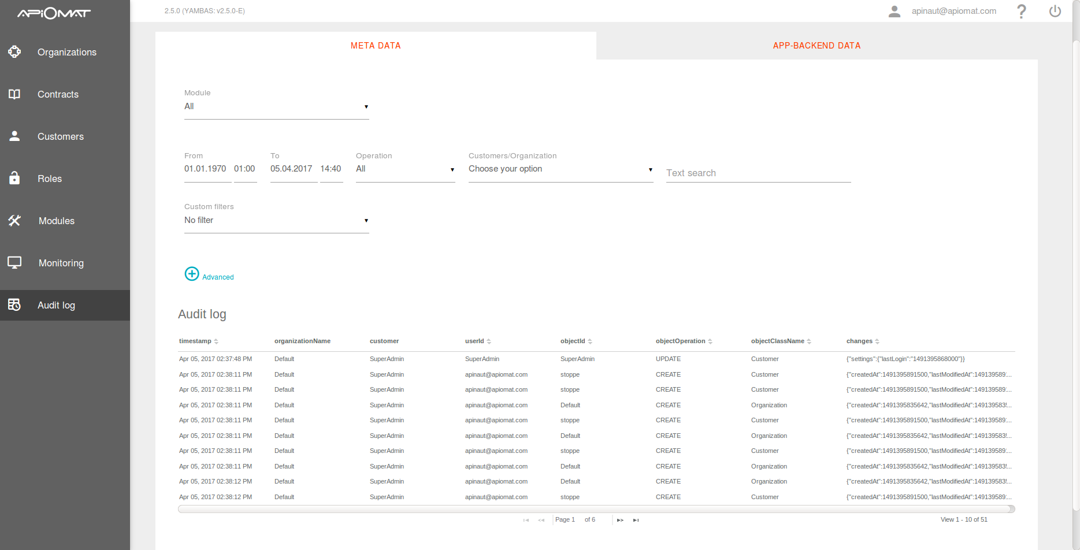Sort table by timestamp column header
The height and width of the screenshot is (550, 1080).
click(x=195, y=341)
